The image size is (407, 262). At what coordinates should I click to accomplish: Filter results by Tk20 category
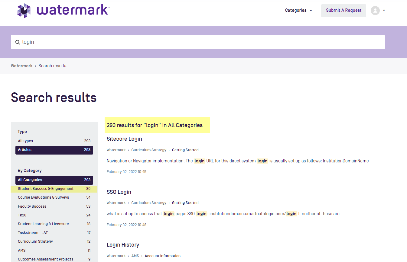54,215
